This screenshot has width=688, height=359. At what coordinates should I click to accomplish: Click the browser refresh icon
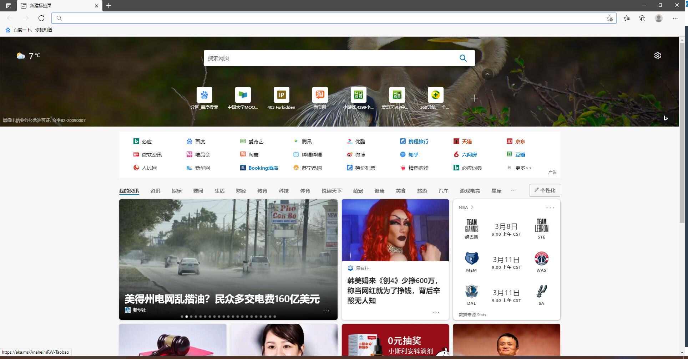point(41,18)
